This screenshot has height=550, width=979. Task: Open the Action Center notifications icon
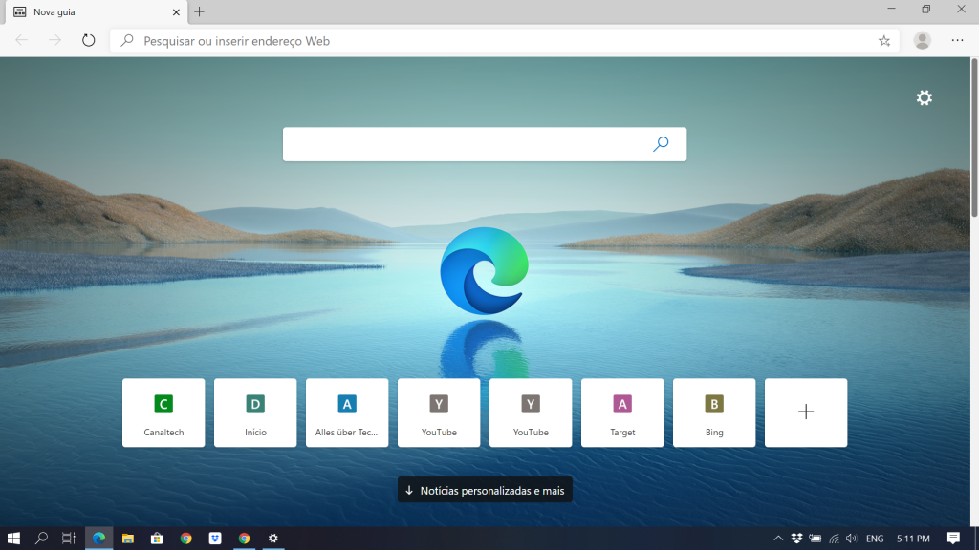point(953,539)
